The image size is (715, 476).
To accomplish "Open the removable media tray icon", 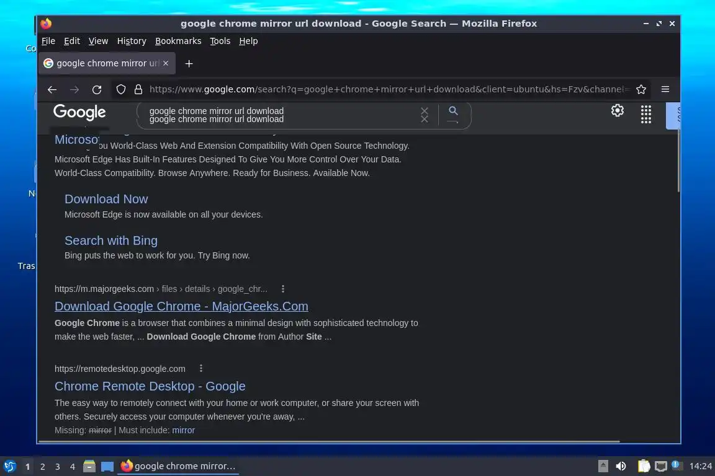I will (603, 466).
